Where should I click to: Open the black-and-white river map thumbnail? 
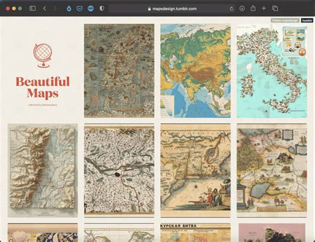pos(119,170)
